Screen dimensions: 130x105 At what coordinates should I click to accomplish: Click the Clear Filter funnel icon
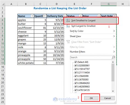point(68,42)
